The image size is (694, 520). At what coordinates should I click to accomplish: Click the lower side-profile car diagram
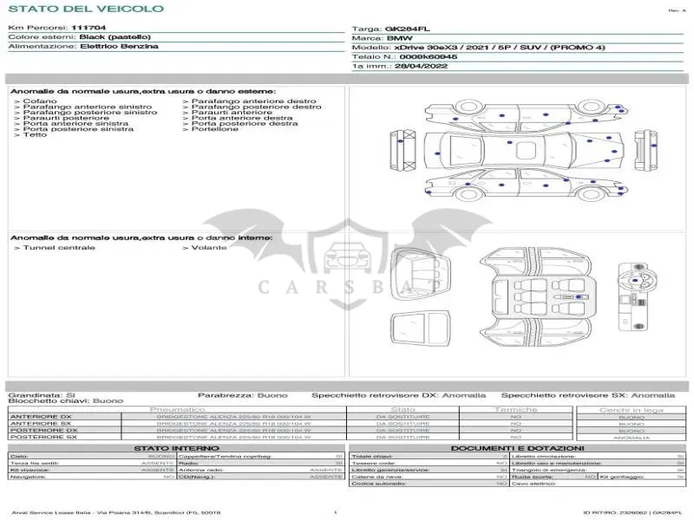527,185
